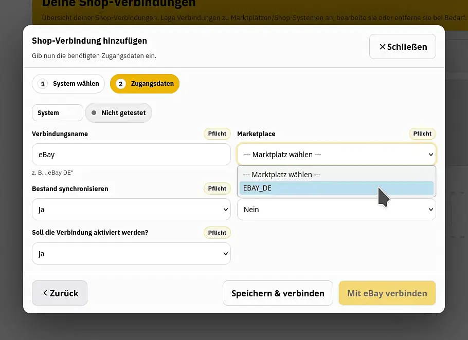Click Speichern & verbinden
468x340 pixels.
pos(278,293)
